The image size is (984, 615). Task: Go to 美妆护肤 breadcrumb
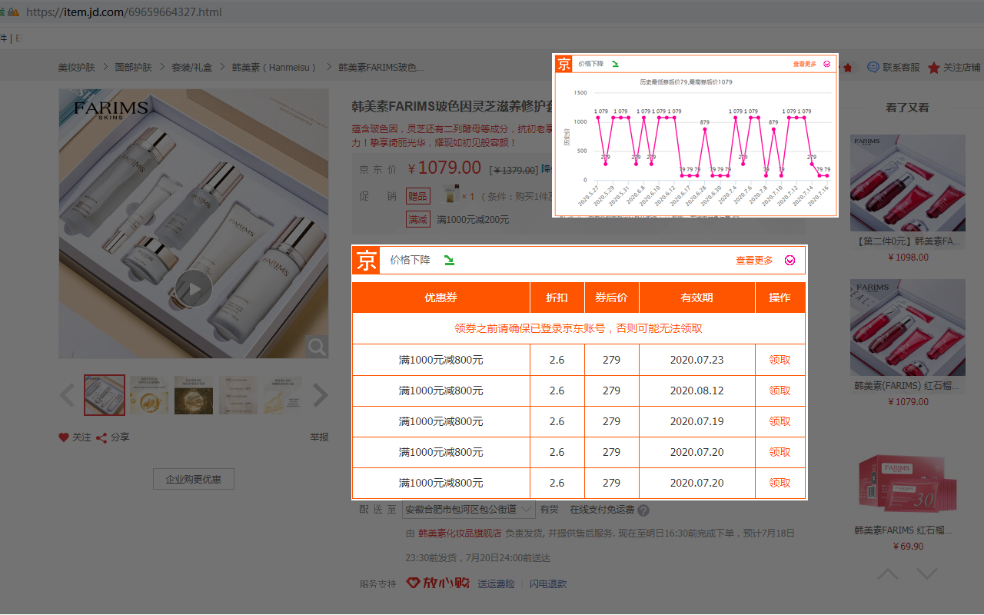[x=77, y=67]
